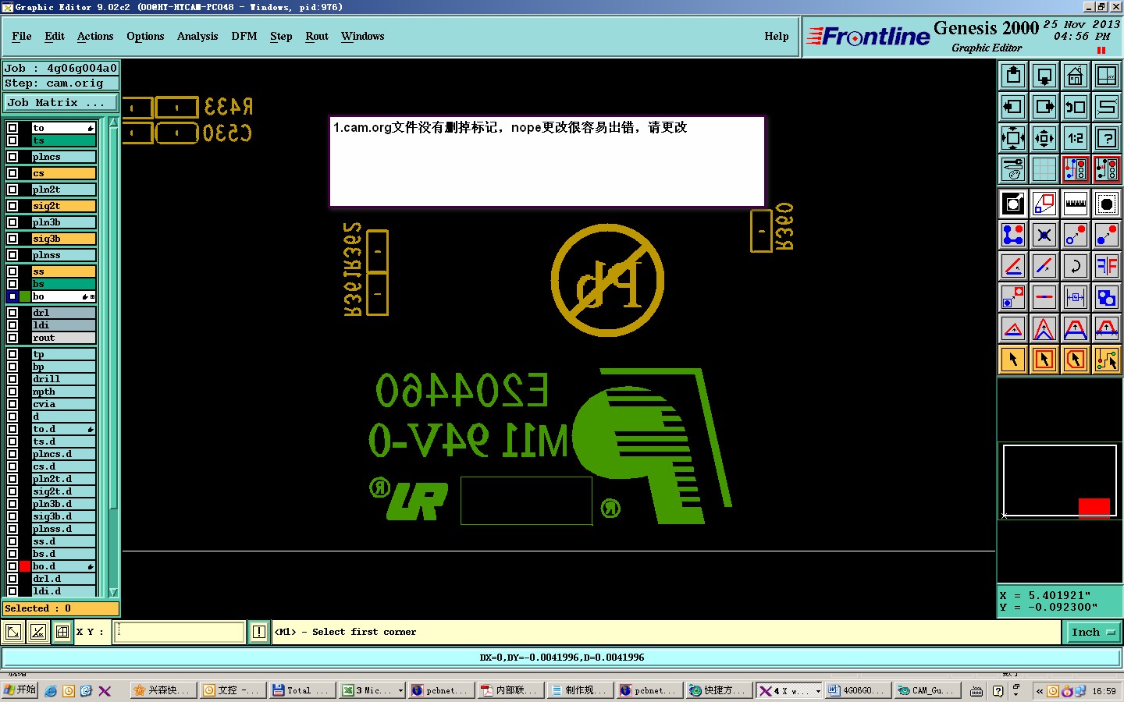The image size is (1124, 702).
Task: Open the DFM menu
Action: click(x=244, y=36)
